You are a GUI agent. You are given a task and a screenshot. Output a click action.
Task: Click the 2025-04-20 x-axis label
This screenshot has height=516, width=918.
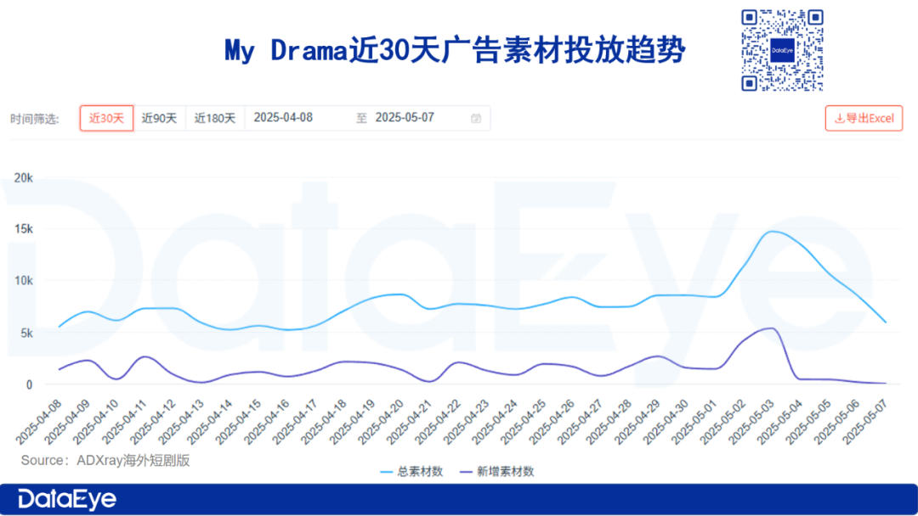381,422
